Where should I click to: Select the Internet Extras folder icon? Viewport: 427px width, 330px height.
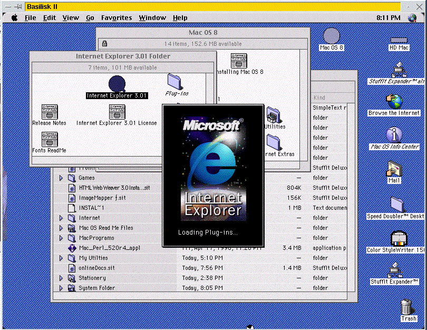(273, 142)
